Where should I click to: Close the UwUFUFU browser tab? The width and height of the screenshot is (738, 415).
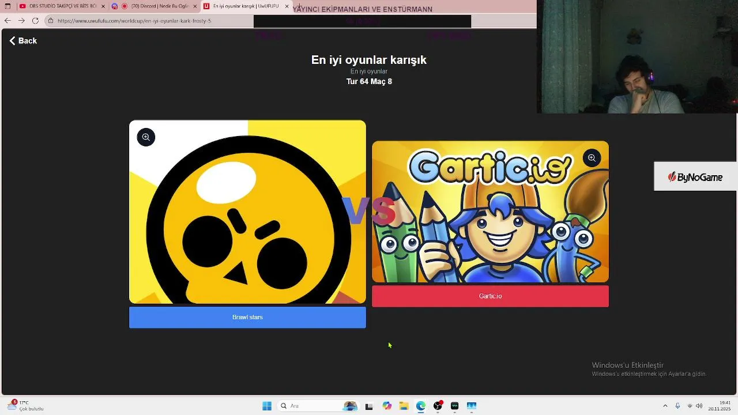[287, 6]
